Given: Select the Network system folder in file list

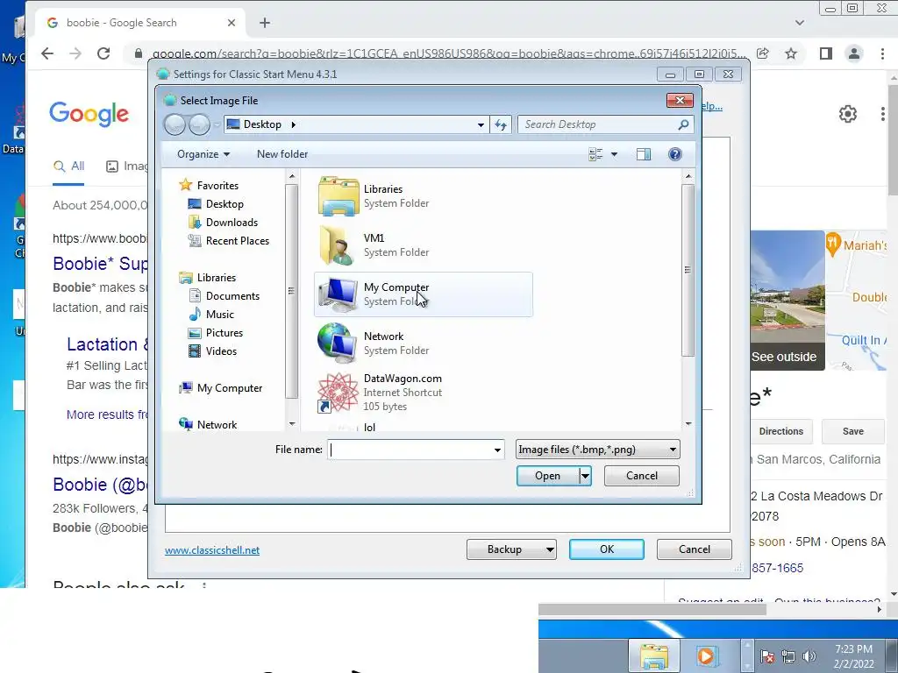Looking at the screenshot, I should tap(424, 344).
